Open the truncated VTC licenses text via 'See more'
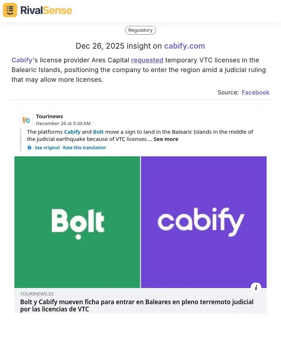Screen dimensions: 281x346 166,139
